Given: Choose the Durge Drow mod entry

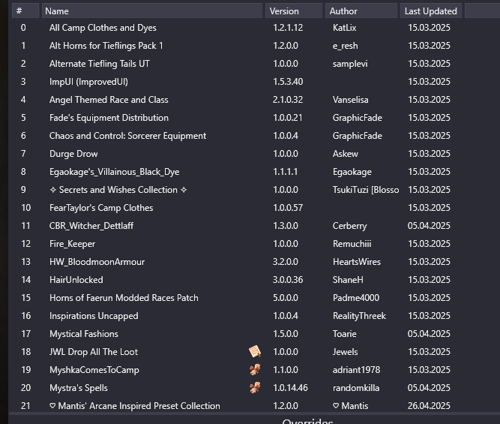Looking at the screenshot, I should coord(254,154).
